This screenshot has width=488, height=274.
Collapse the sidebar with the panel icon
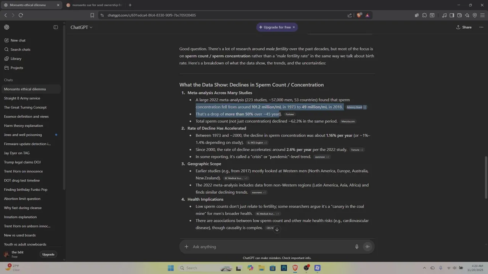(56, 27)
